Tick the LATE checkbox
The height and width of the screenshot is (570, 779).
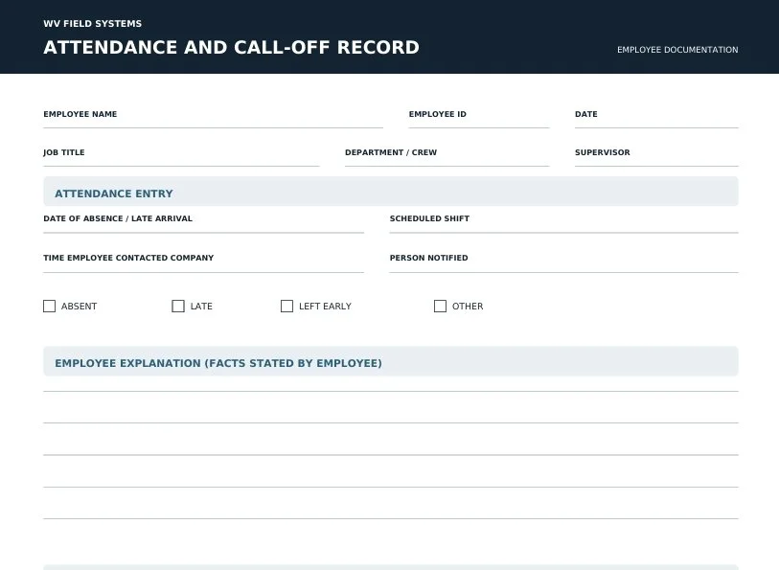click(178, 307)
